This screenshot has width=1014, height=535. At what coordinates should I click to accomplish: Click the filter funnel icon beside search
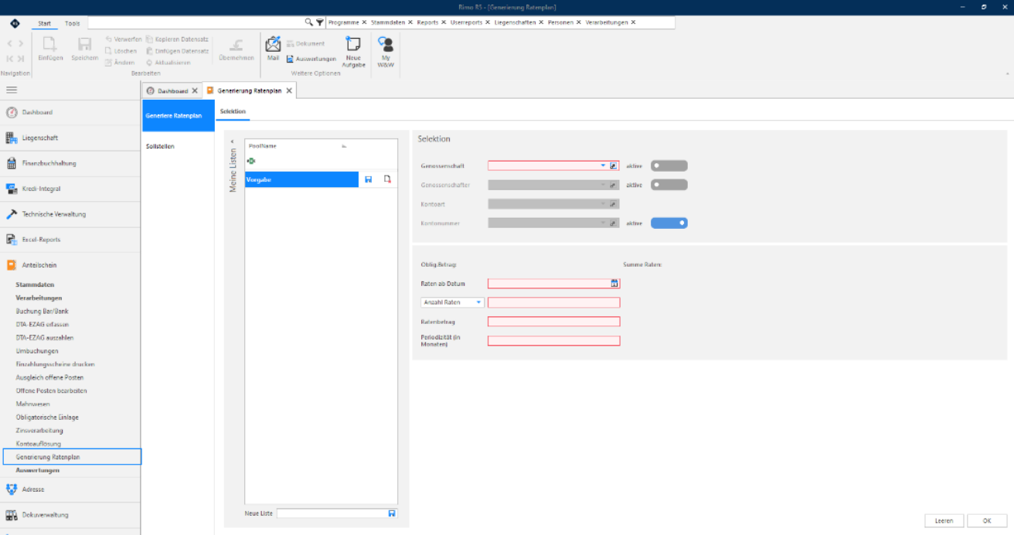320,22
